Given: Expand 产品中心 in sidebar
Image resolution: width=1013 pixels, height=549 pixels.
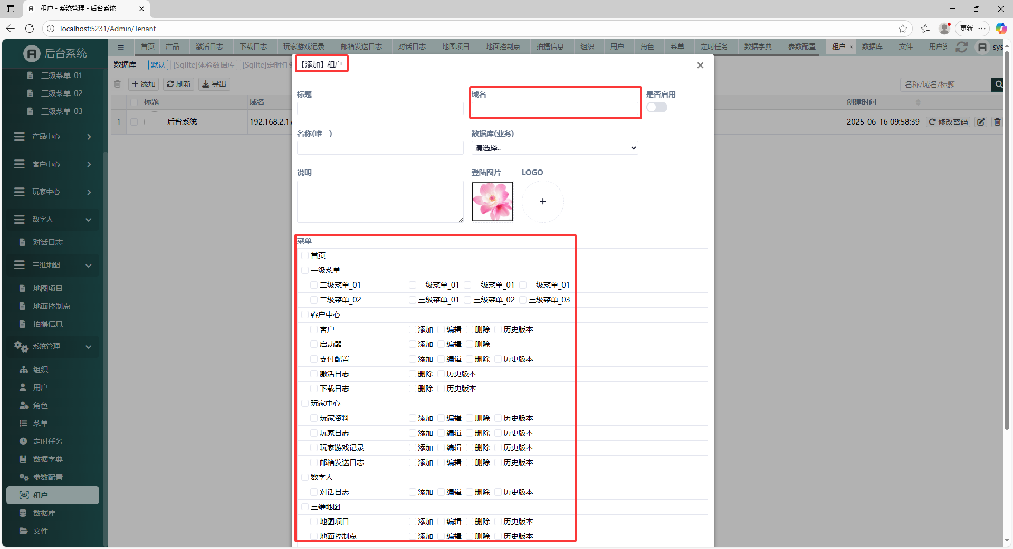Looking at the screenshot, I should pos(53,137).
